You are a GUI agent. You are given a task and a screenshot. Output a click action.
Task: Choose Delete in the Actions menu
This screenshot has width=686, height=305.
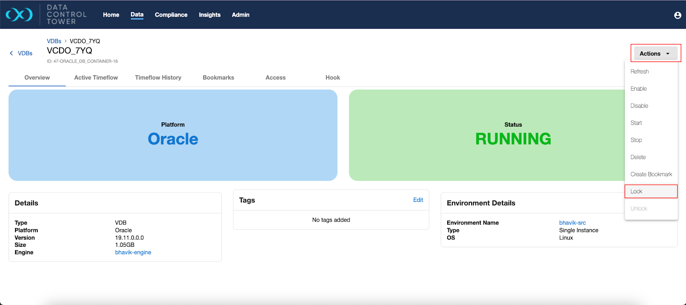click(x=638, y=157)
